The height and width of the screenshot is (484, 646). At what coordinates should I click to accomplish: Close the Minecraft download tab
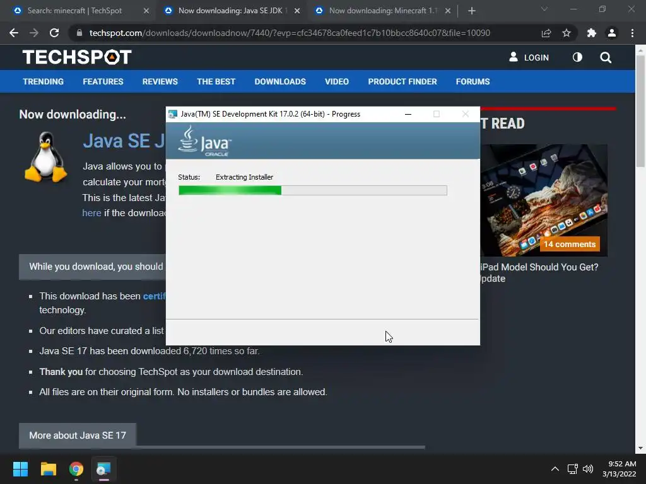pyautogui.click(x=448, y=11)
